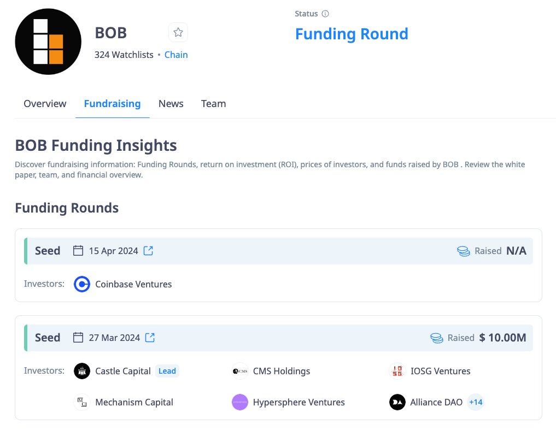Expand the +14 more investors badge
Image resolution: width=556 pixels, height=436 pixels.
click(476, 402)
